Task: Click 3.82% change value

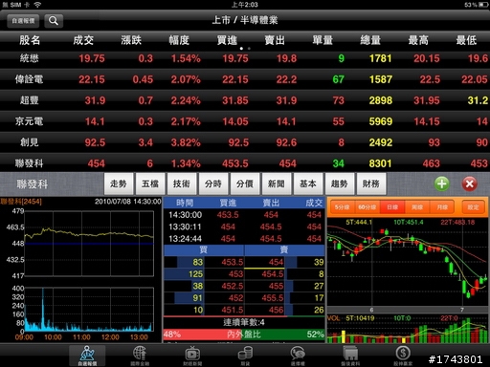Action: point(186,142)
